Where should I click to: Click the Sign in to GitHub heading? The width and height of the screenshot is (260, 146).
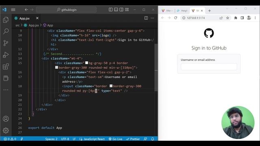click(209, 48)
